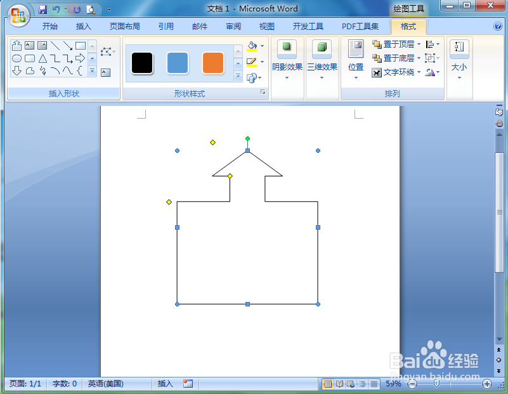
Task: Select the right block arrow shape
Action: [x=81, y=58]
